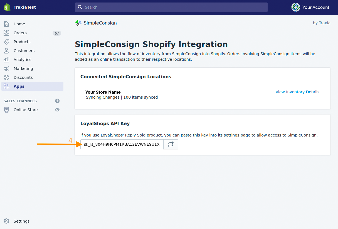Open Online Store channel
Image resolution: width=338 pixels, height=229 pixels.
tap(26, 110)
